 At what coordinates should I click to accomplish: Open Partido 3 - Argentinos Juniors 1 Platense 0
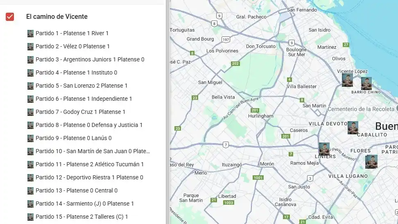pos(90,59)
